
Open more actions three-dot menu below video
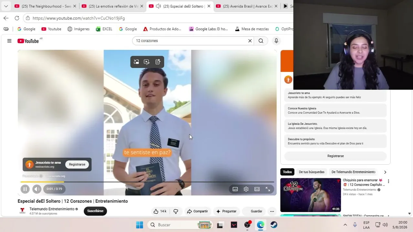pos(272,211)
